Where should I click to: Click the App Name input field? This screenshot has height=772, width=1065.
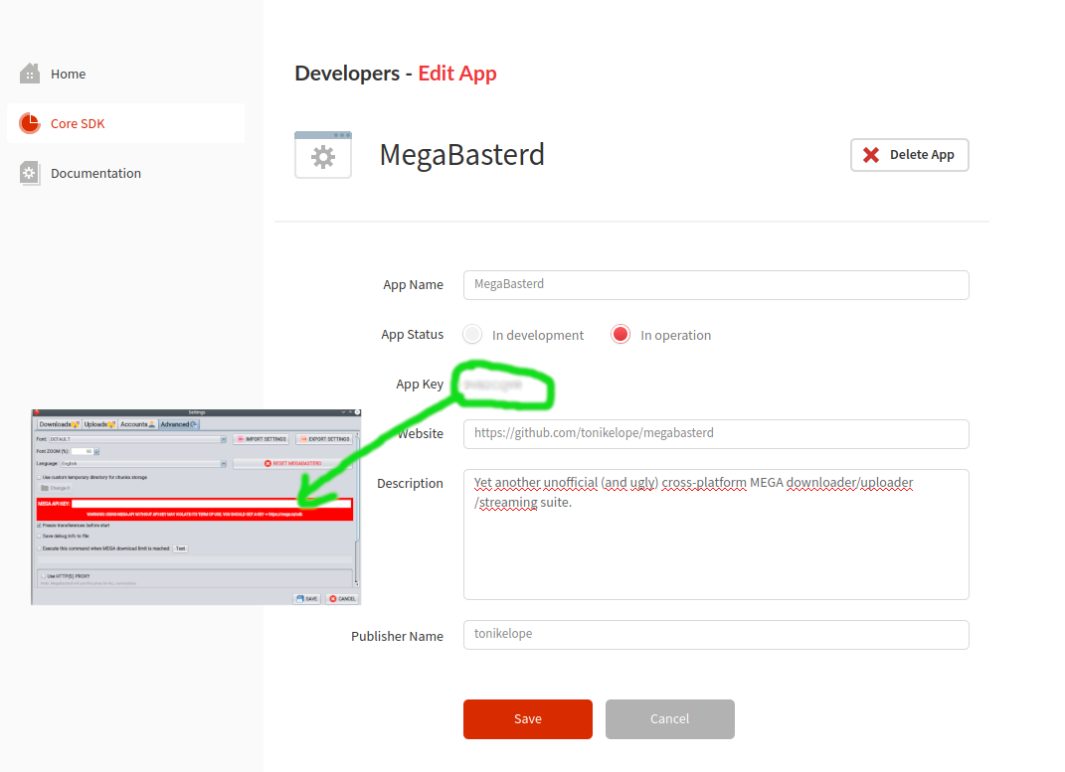click(716, 285)
